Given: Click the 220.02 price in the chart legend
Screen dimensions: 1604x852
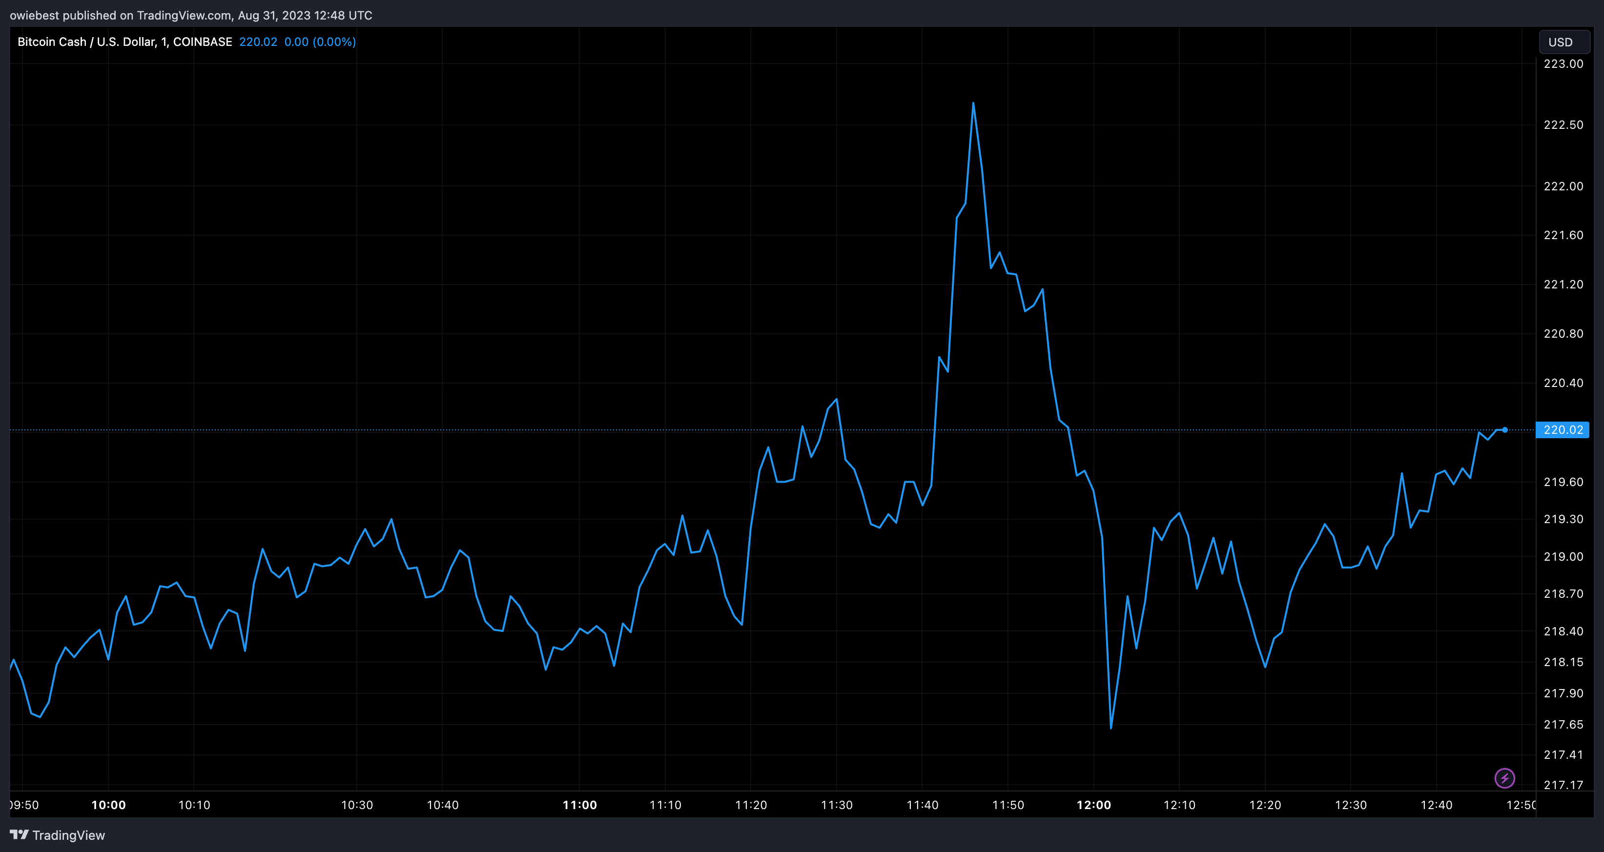Looking at the screenshot, I should (258, 41).
